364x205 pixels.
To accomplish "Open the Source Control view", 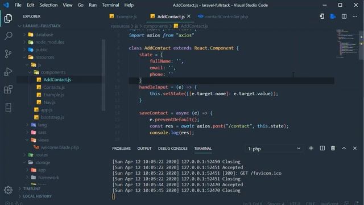I will (x=8, y=54).
